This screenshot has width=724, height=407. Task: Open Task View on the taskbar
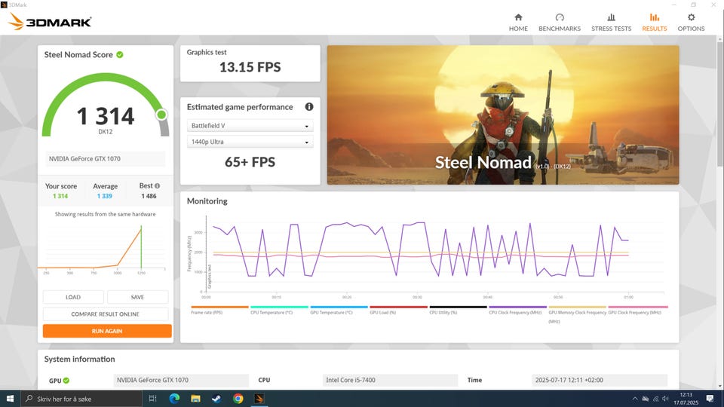[x=153, y=399]
